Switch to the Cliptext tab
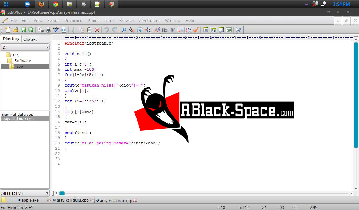This screenshot has width=359, height=210. click(x=30, y=39)
